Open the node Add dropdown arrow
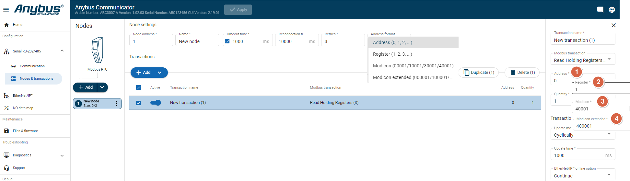 coord(102,87)
